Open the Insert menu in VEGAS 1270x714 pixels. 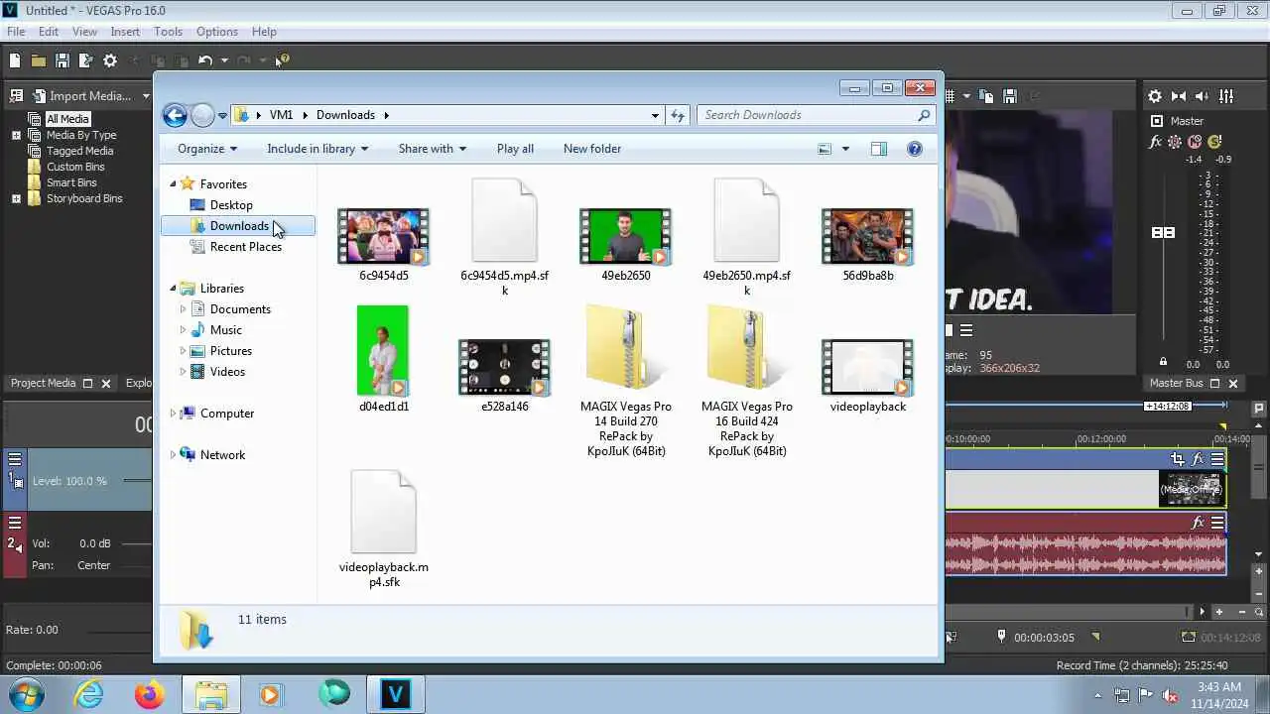point(125,32)
